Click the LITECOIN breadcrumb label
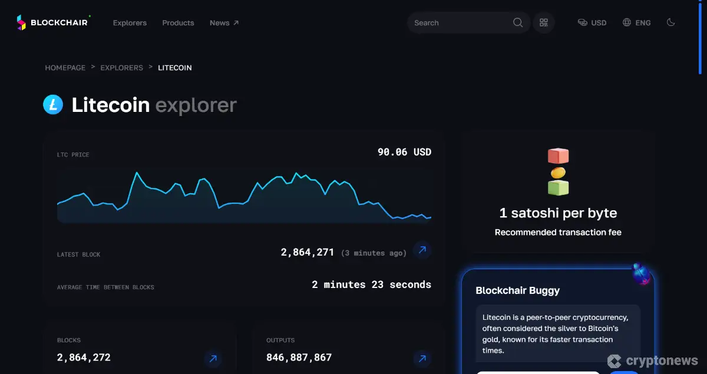 (174, 67)
